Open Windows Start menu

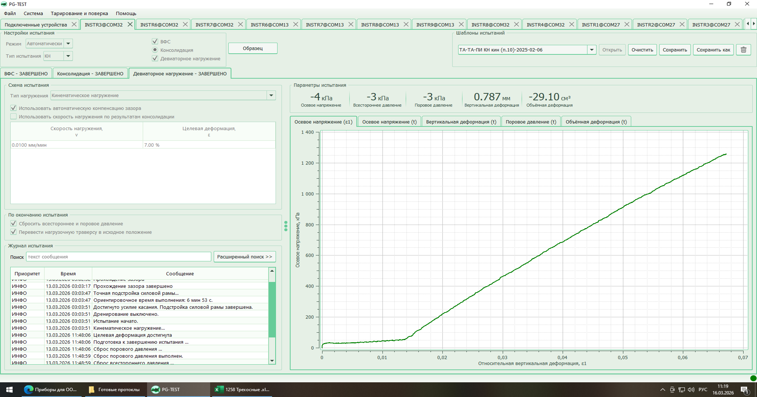(10, 390)
